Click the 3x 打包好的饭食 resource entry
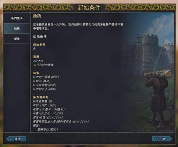This screenshot has width=178, height=147. (x=43, y=65)
